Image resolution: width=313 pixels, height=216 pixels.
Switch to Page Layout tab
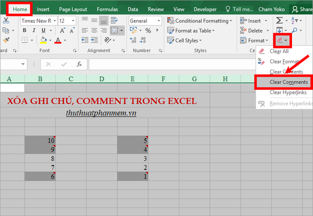click(73, 9)
